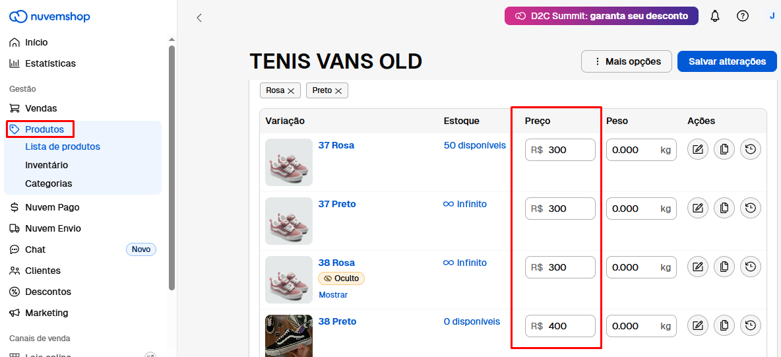Copy the 37 Rosa variation
Image resolution: width=781 pixels, height=357 pixels.
point(724,150)
